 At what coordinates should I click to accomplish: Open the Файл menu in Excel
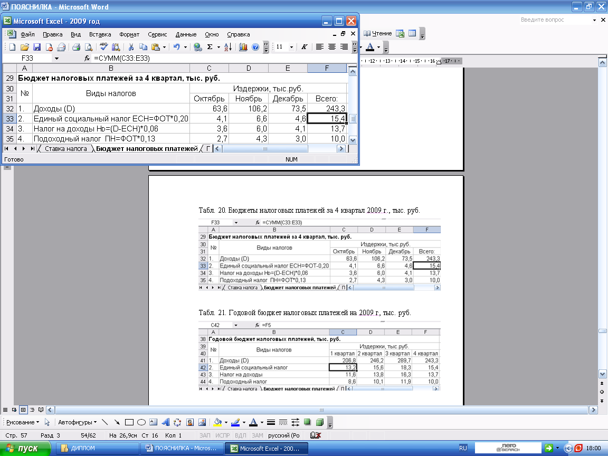pyautogui.click(x=27, y=34)
